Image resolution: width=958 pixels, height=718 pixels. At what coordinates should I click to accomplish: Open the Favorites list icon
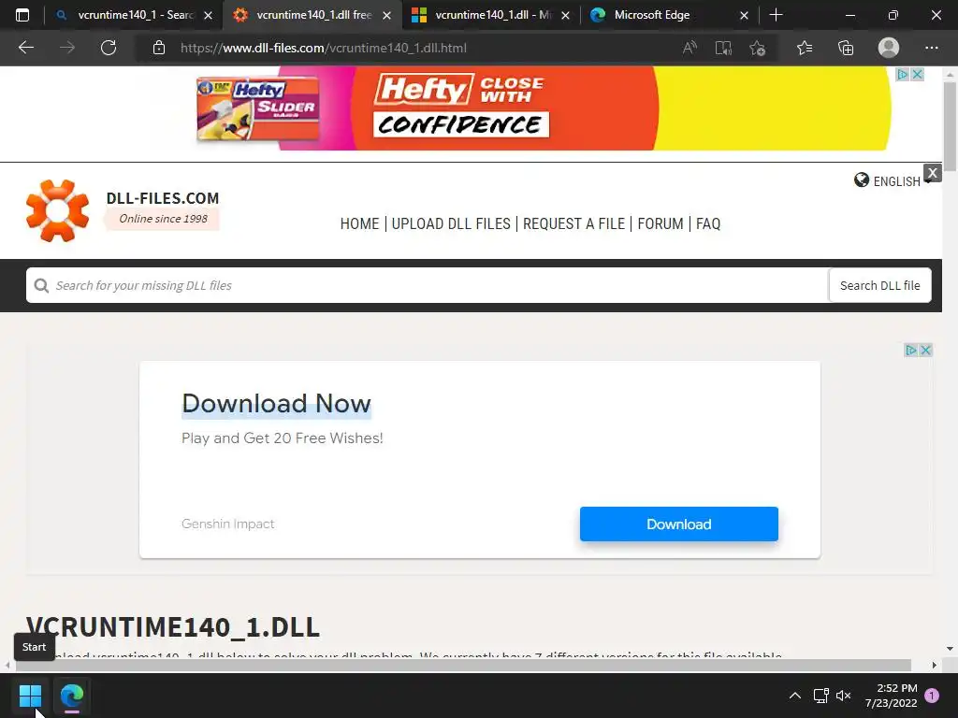pyautogui.click(x=805, y=48)
